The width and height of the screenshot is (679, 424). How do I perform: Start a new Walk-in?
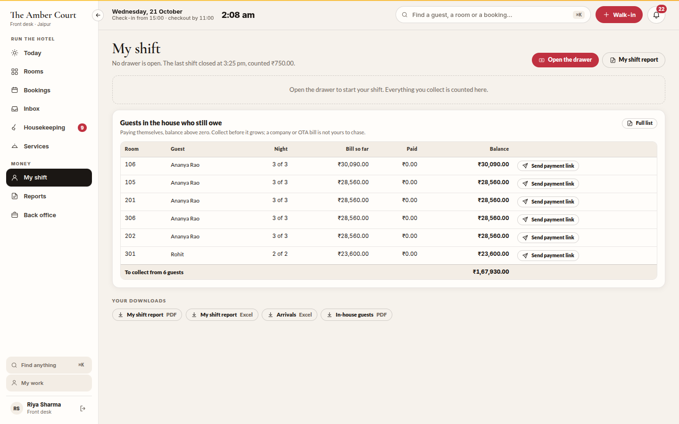pyautogui.click(x=619, y=15)
